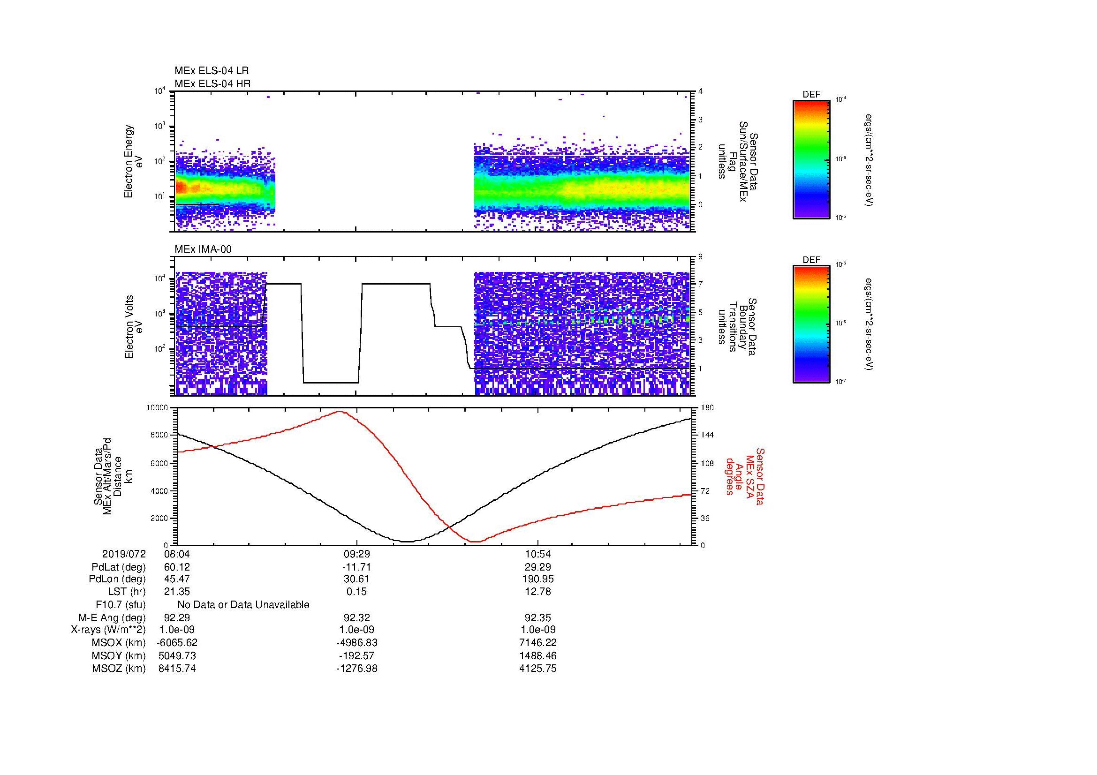
Task: Click the MSOX value '7146.22'
Action: [x=538, y=643]
